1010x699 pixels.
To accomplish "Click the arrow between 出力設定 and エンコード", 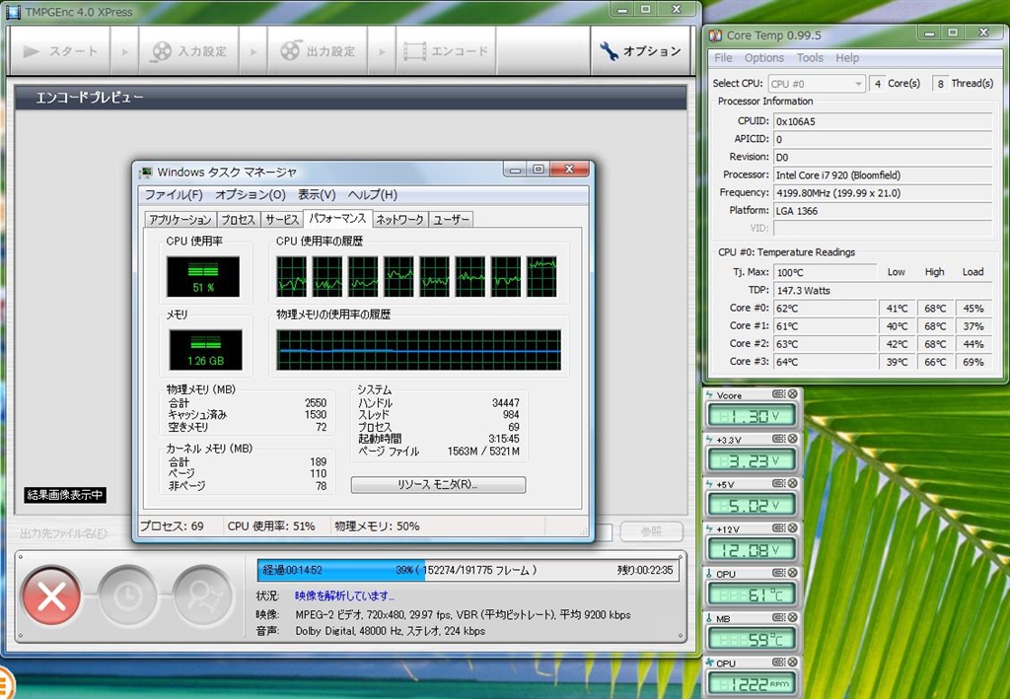I will point(383,51).
